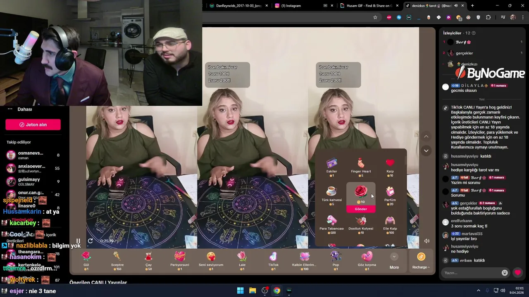Close the Husam GIF tab
The width and height of the screenshot is (529, 297).
(x=398, y=6)
